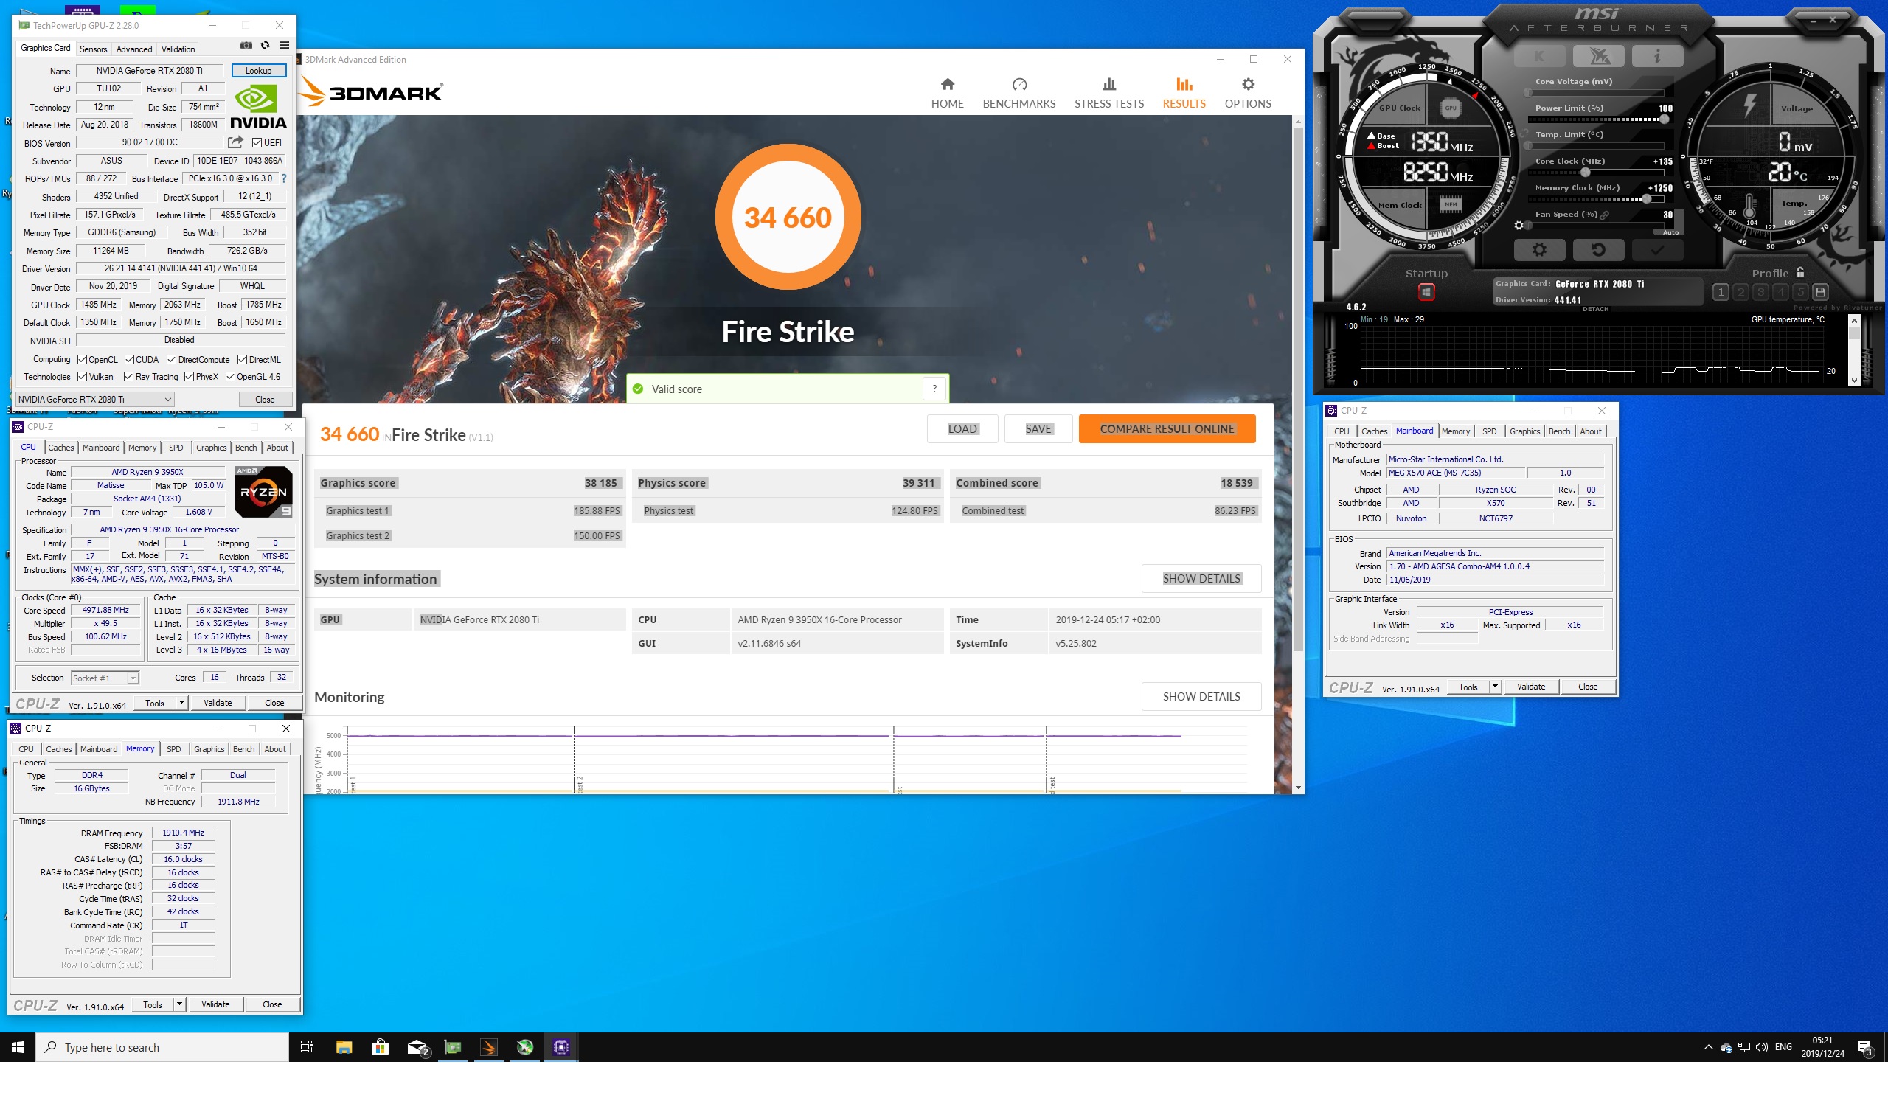The image size is (1888, 1115).
Task: Toggle the Ray Tracing checkbox in GPU-Z
Action: (128, 377)
